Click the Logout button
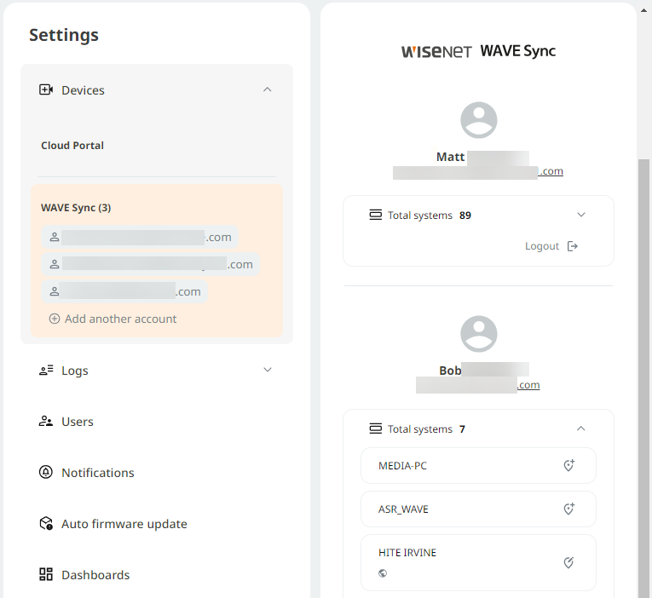The height and width of the screenshot is (598, 652). tap(551, 246)
